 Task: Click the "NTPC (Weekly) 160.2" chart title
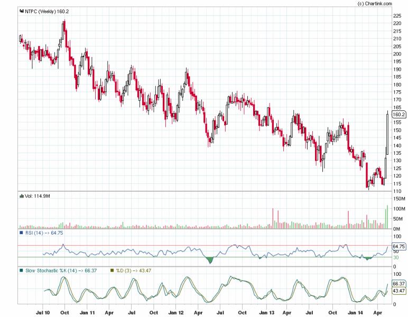click(x=47, y=12)
